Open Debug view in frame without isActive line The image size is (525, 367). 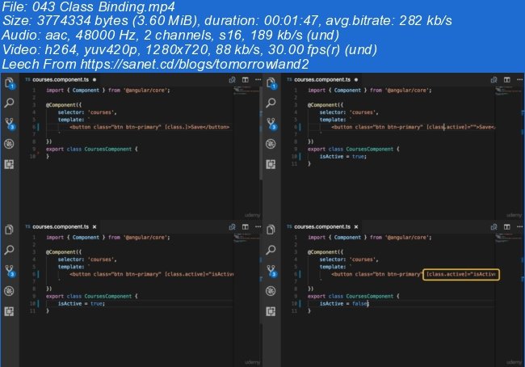pyautogui.click(x=9, y=144)
